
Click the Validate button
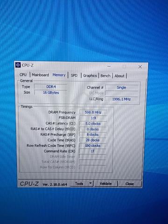click(105, 184)
